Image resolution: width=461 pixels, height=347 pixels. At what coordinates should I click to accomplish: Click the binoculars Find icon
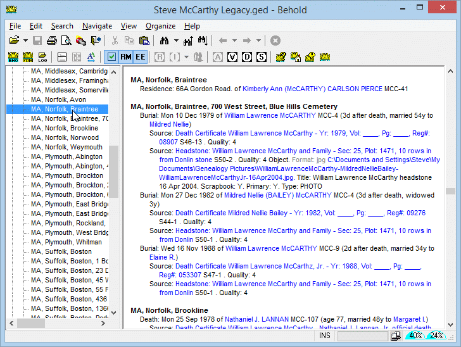[163, 41]
